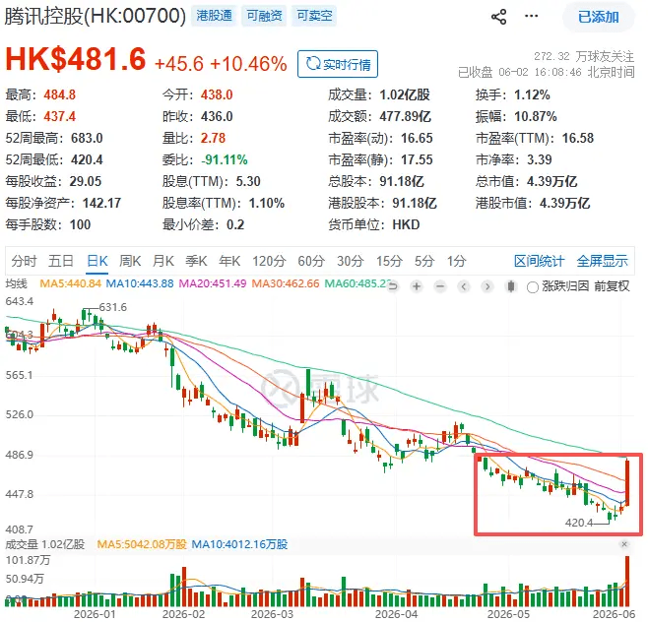Click the 量比 2.78 value

click(214, 138)
